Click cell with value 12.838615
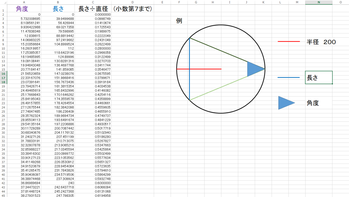The width and height of the screenshot is (349, 197). point(24,35)
